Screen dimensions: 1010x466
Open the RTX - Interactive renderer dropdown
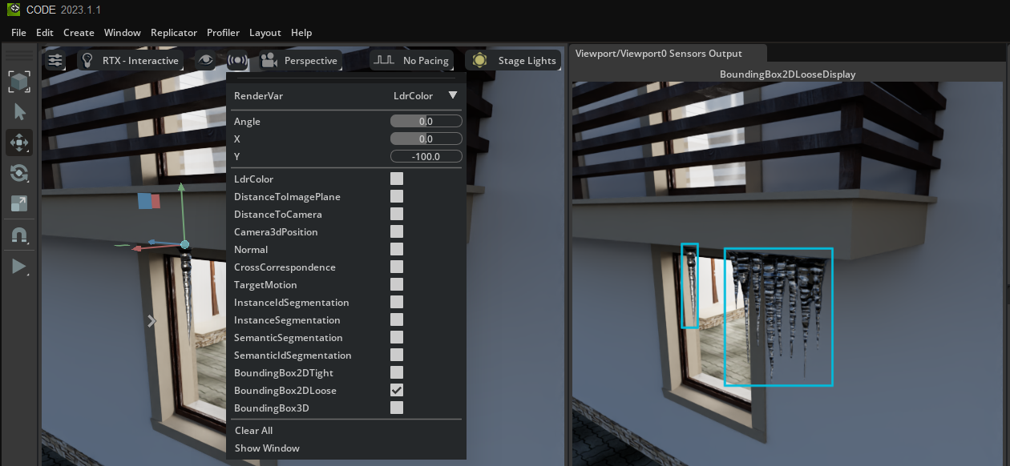131,60
